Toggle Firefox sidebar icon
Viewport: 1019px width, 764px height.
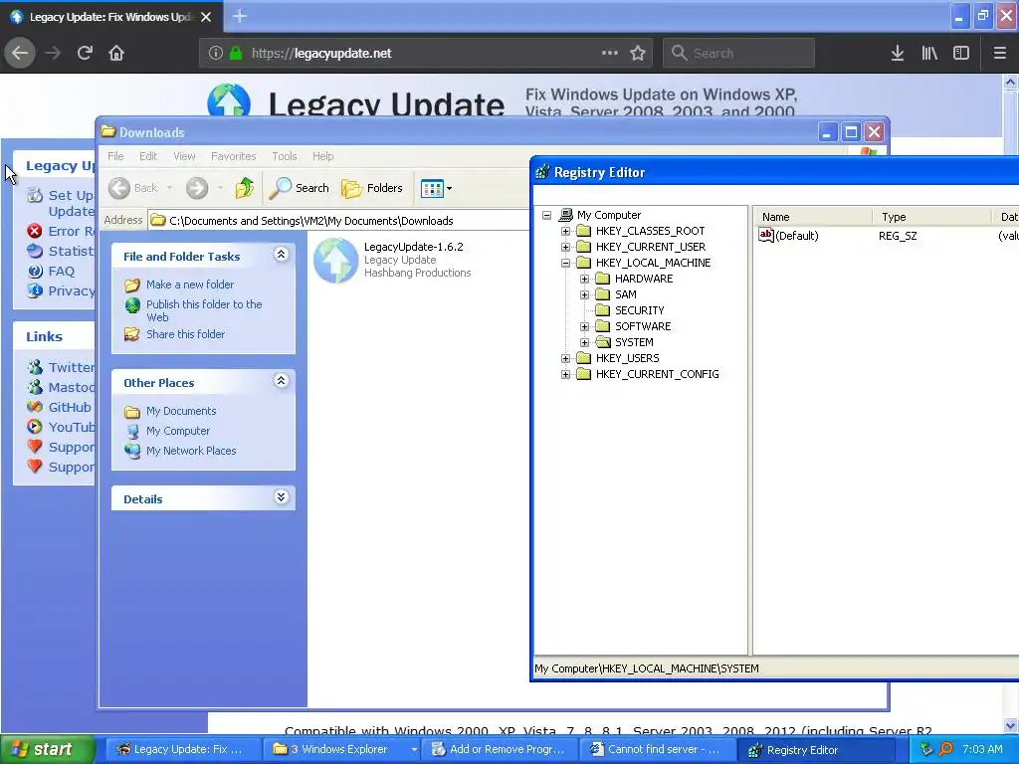(x=961, y=54)
